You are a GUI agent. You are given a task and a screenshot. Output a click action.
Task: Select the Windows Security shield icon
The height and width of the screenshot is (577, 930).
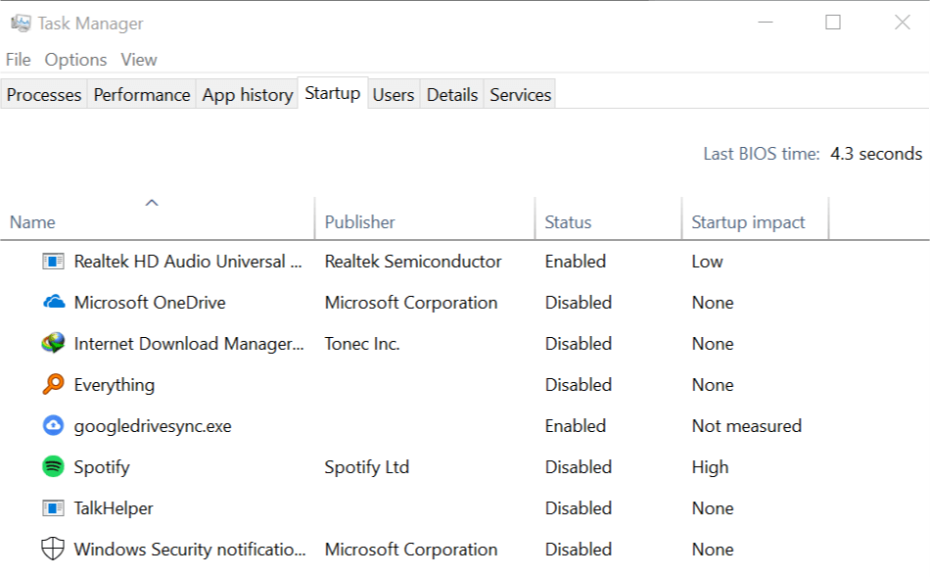click(x=53, y=550)
